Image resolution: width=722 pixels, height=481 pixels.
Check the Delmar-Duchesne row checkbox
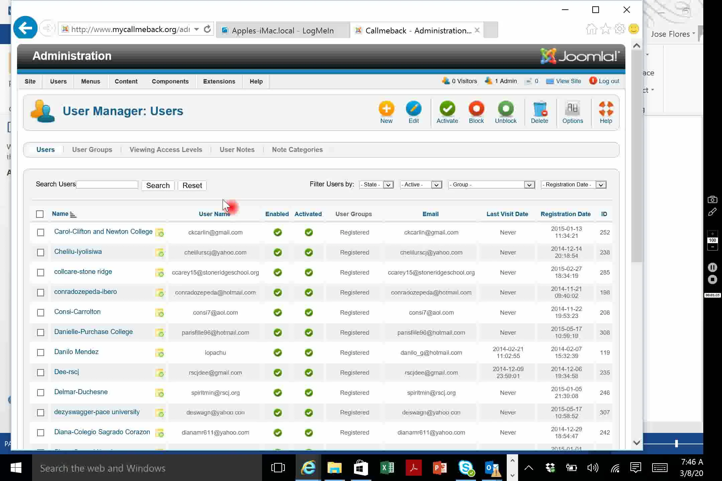pos(40,393)
